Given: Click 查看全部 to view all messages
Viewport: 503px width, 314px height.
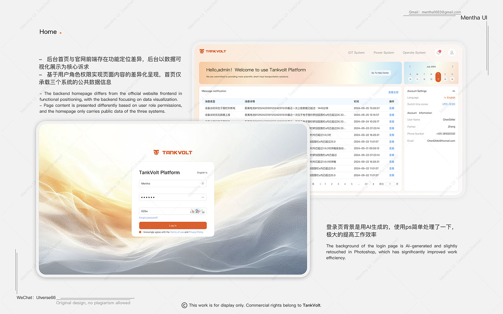Looking at the screenshot, I should tap(393, 92).
